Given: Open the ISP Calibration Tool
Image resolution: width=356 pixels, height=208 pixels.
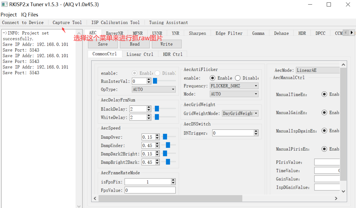Looking at the screenshot, I should coord(115,23).
